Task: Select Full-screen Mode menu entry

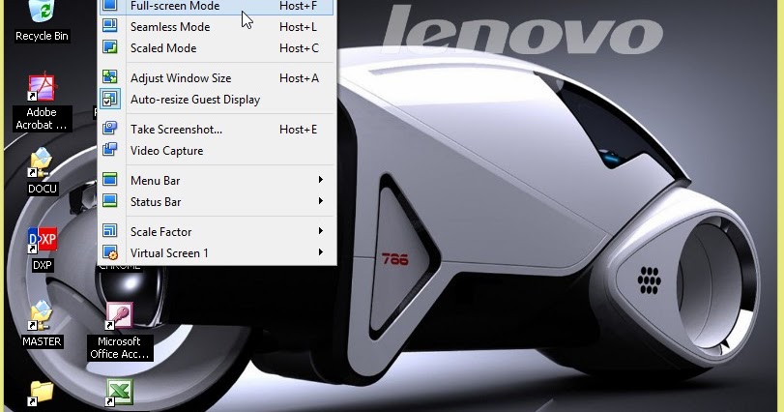Action: click(216, 7)
